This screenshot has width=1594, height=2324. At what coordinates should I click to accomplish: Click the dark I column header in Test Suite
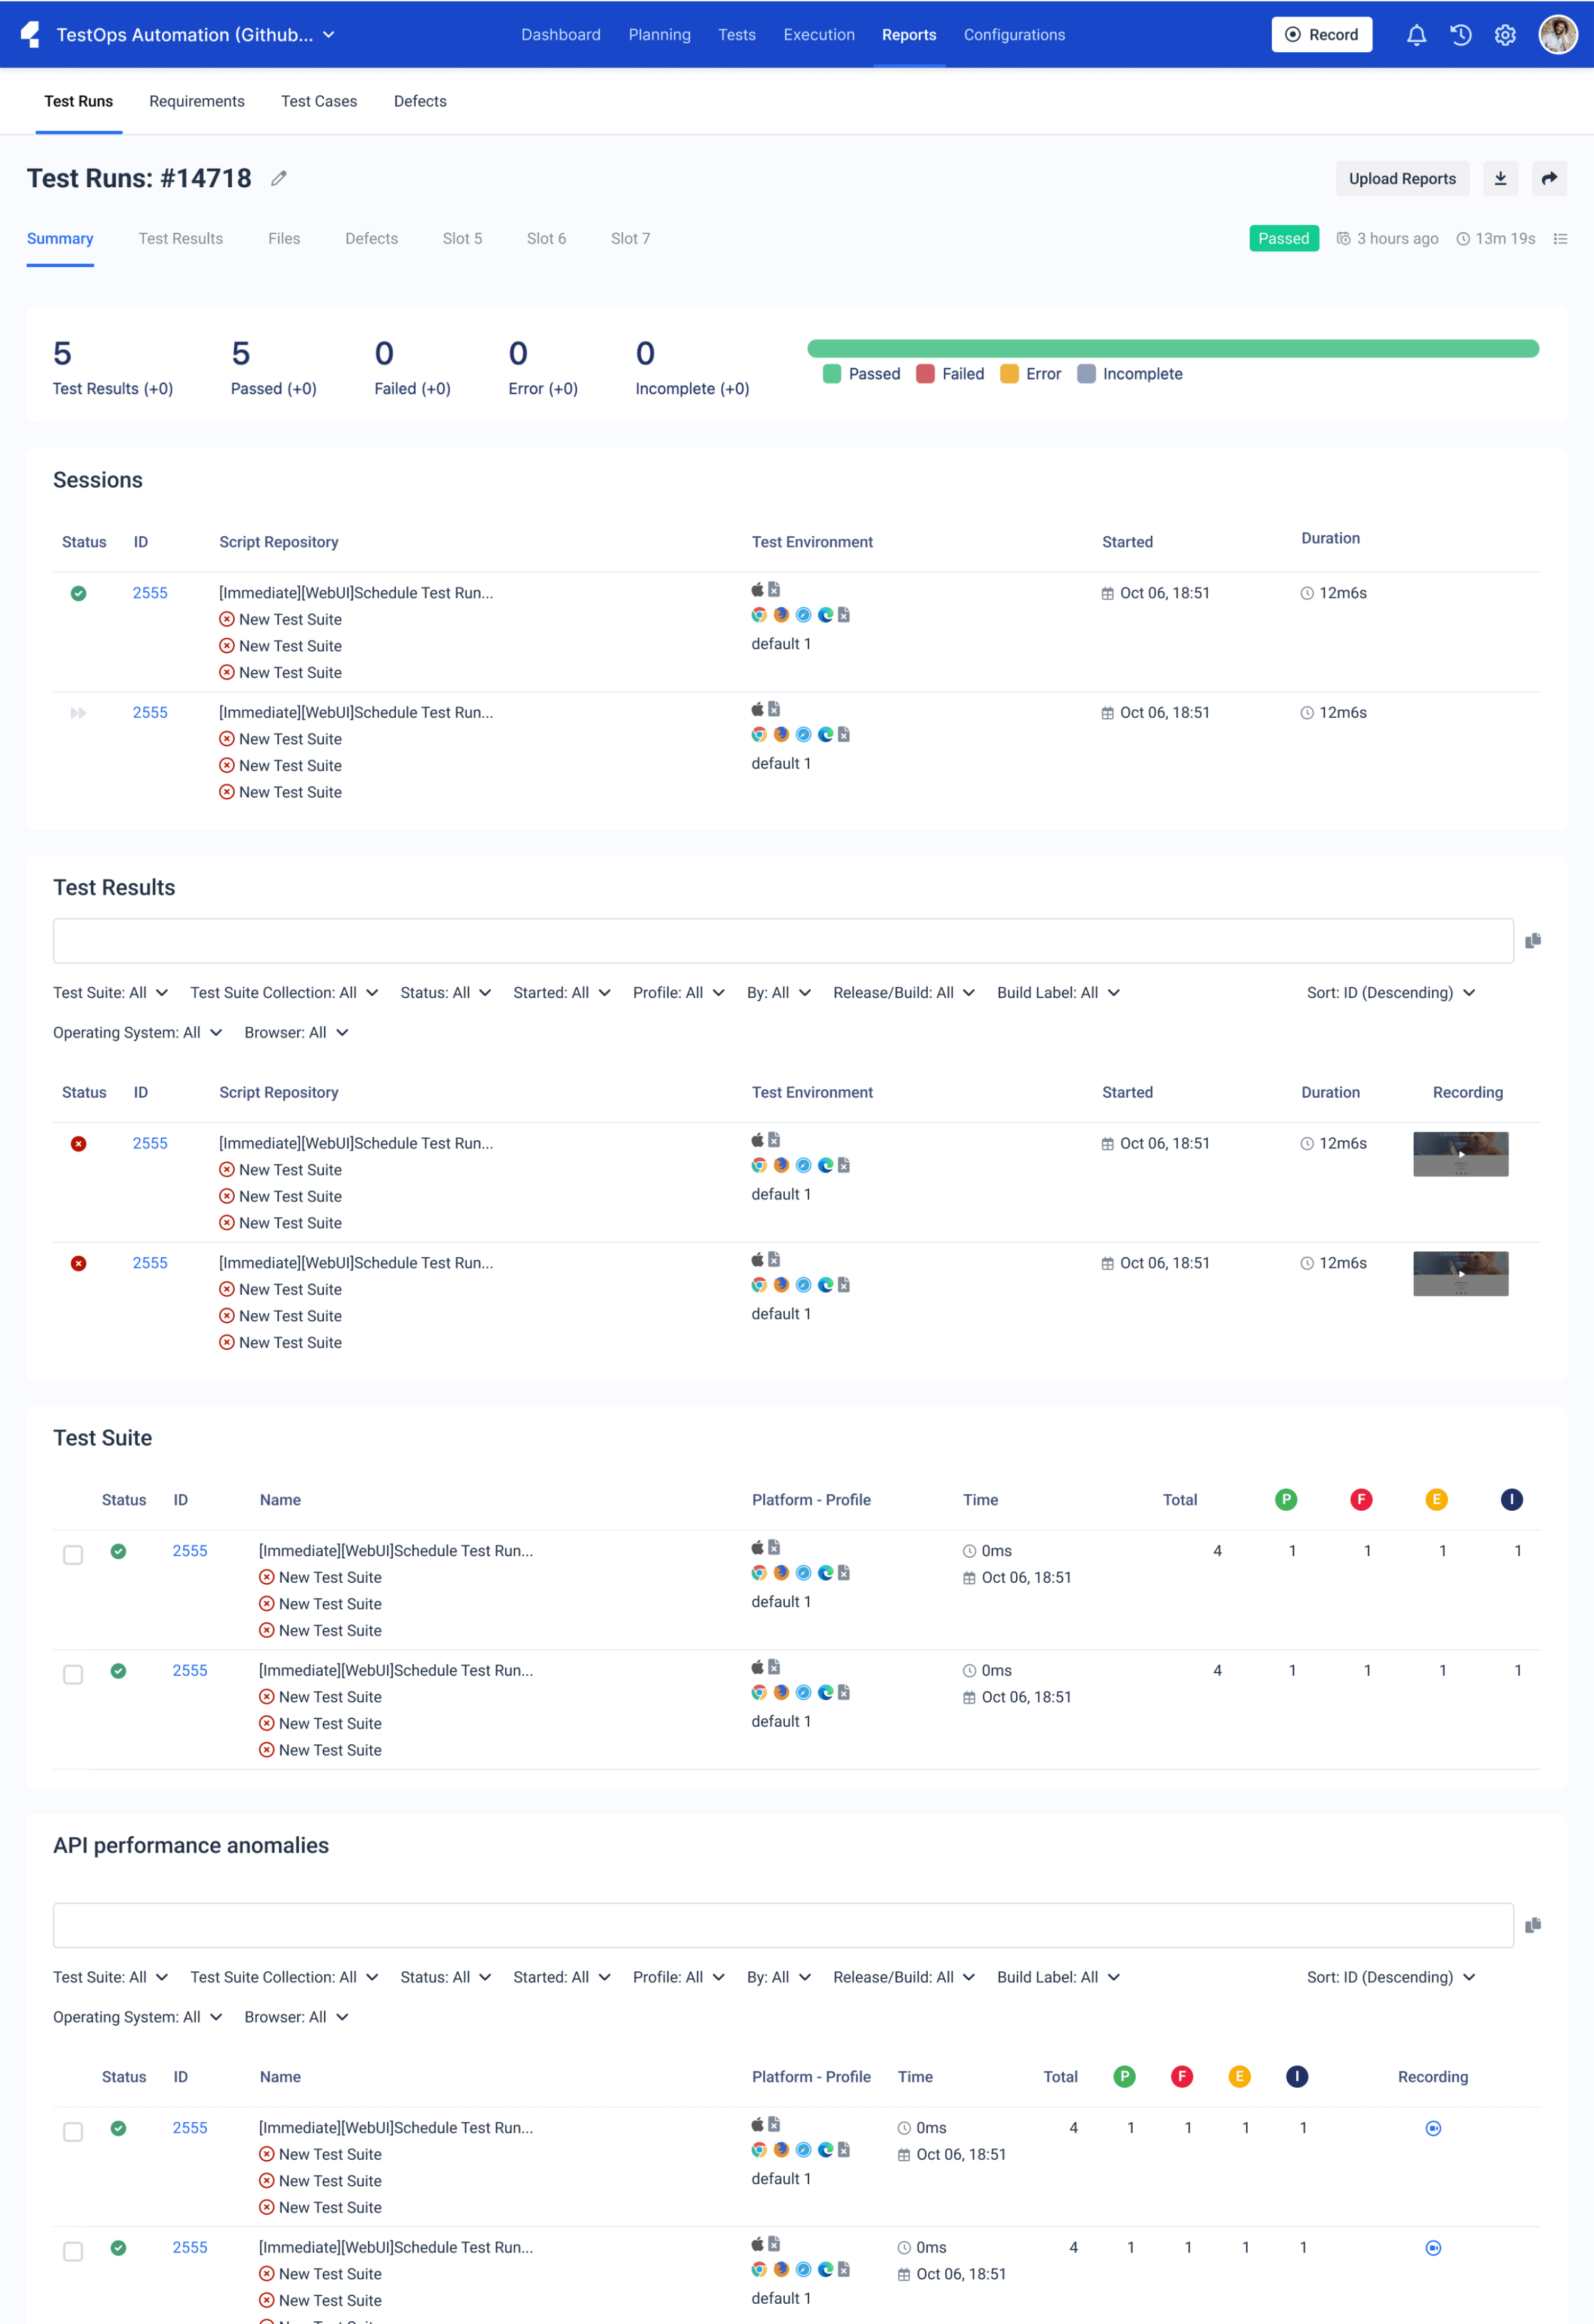pos(1511,1499)
